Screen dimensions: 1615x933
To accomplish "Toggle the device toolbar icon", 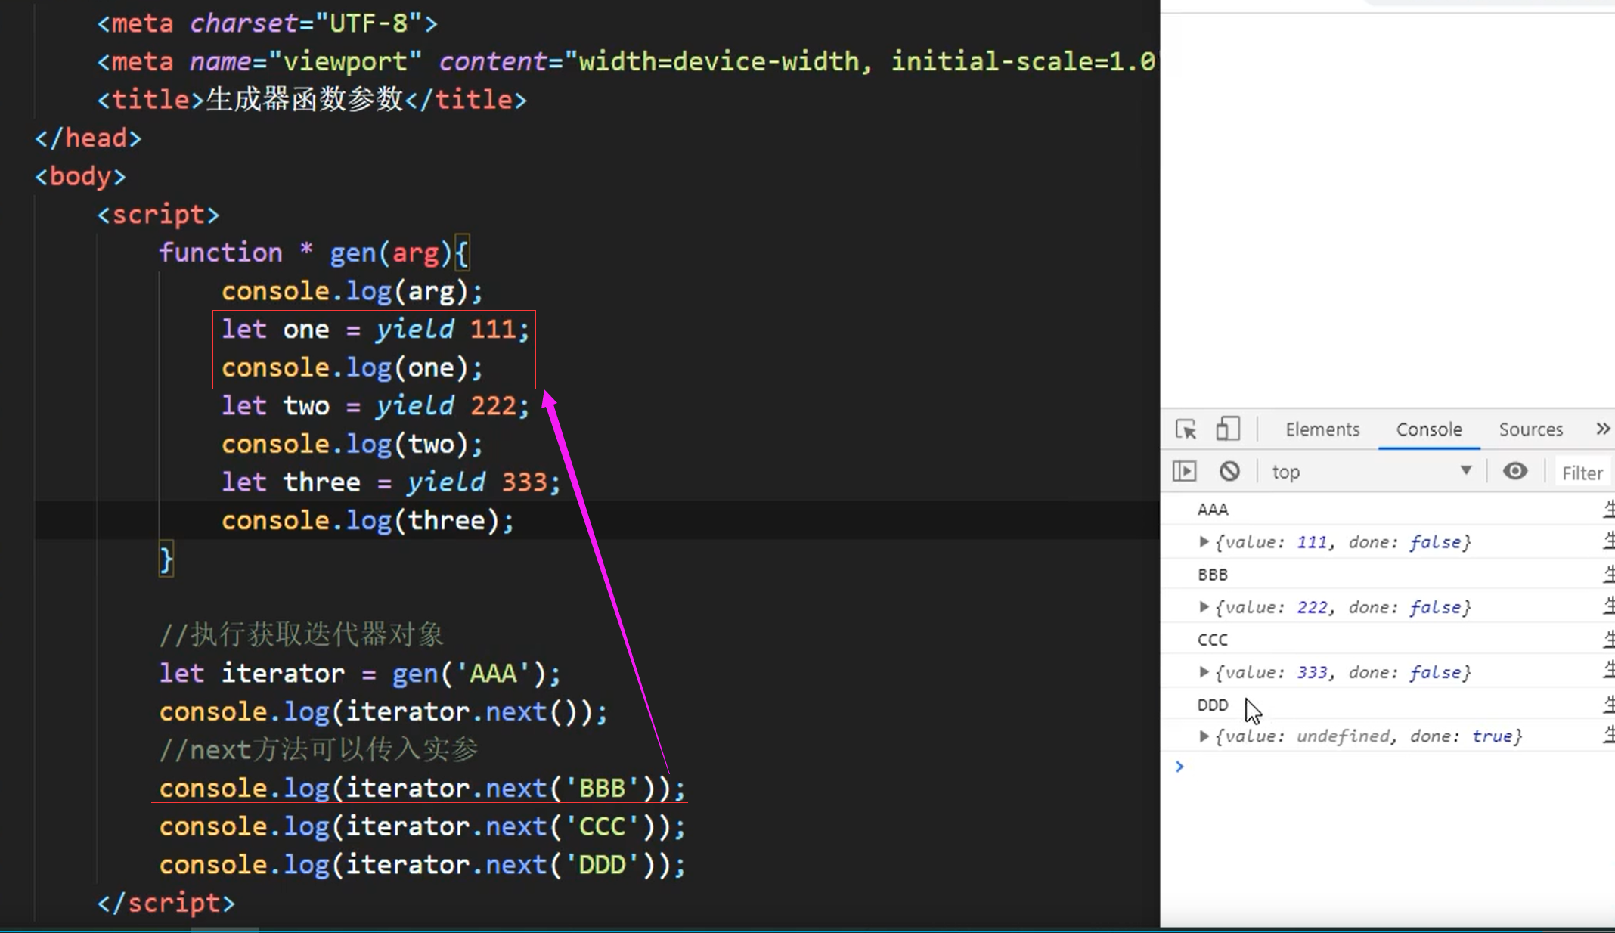I will point(1228,429).
